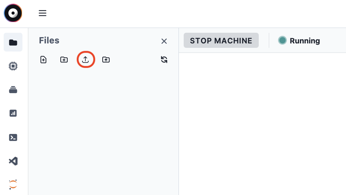Click the green Running status dot
The width and height of the screenshot is (346, 195).
(x=282, y=40)
